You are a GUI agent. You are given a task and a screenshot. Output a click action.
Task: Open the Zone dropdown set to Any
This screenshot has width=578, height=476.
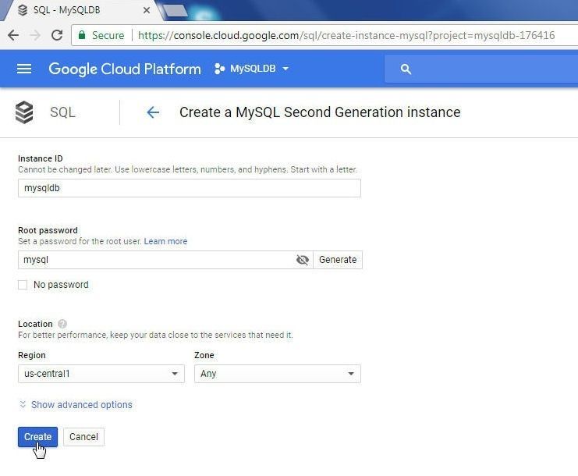pyautogui.click(x=277, y=374)
